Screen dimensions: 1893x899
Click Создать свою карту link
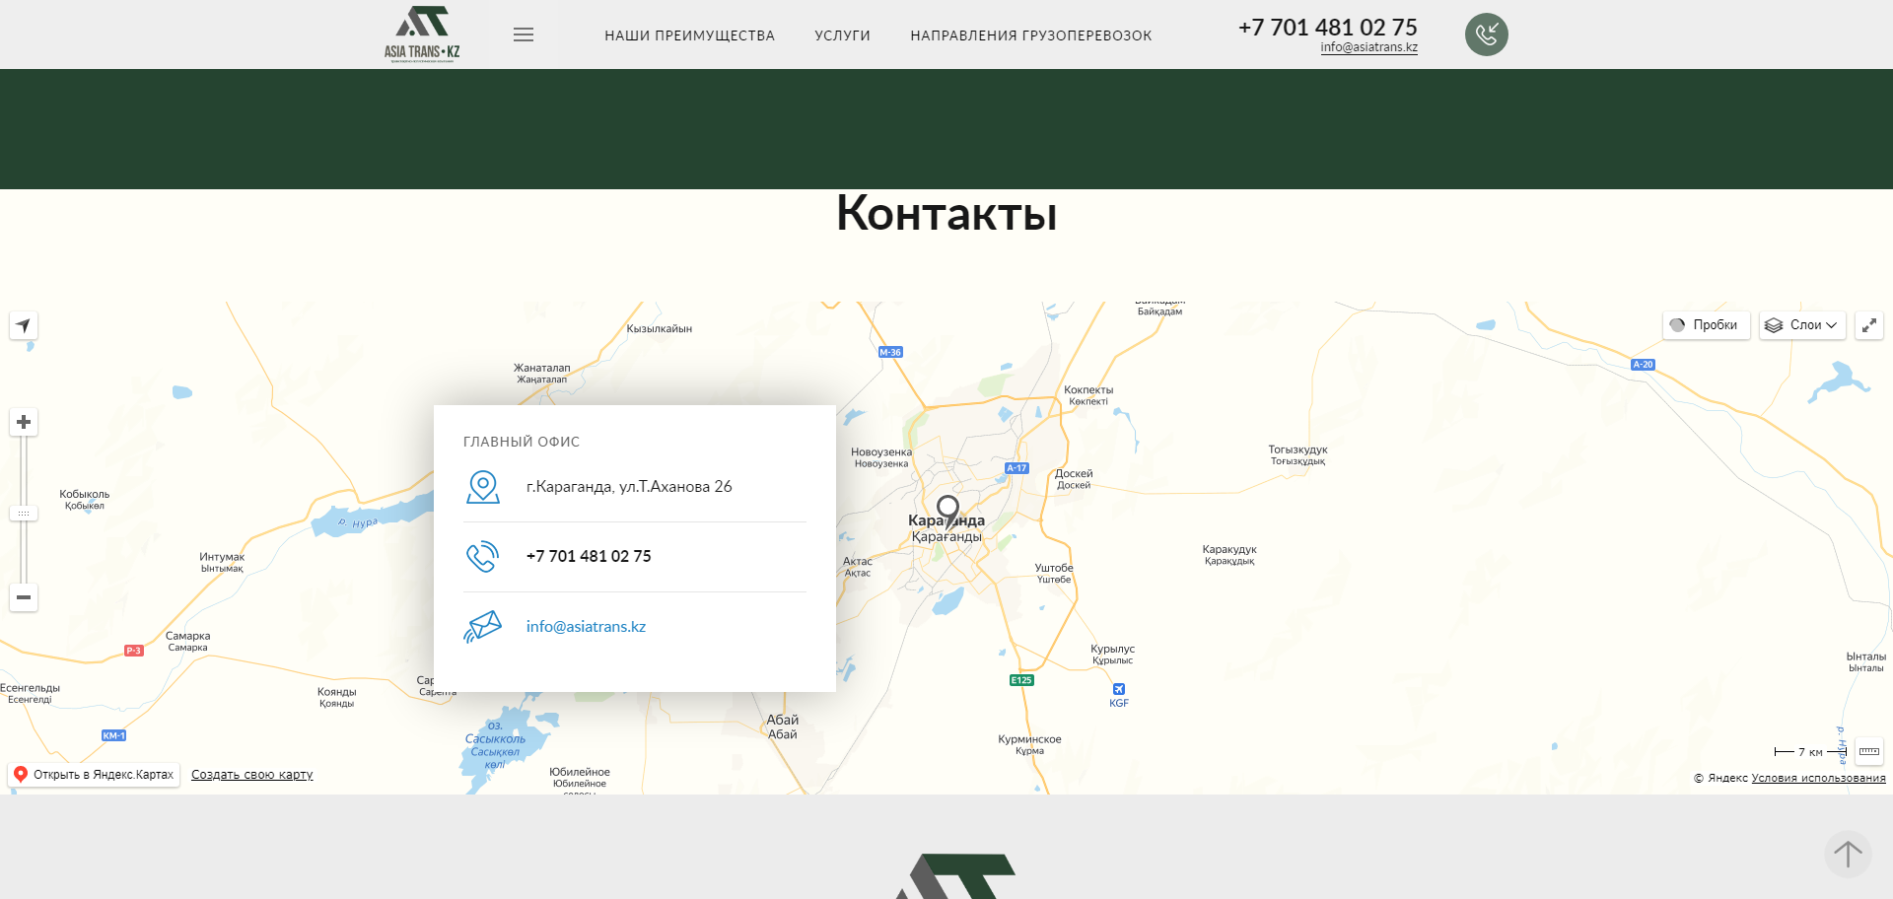(252, 775)
